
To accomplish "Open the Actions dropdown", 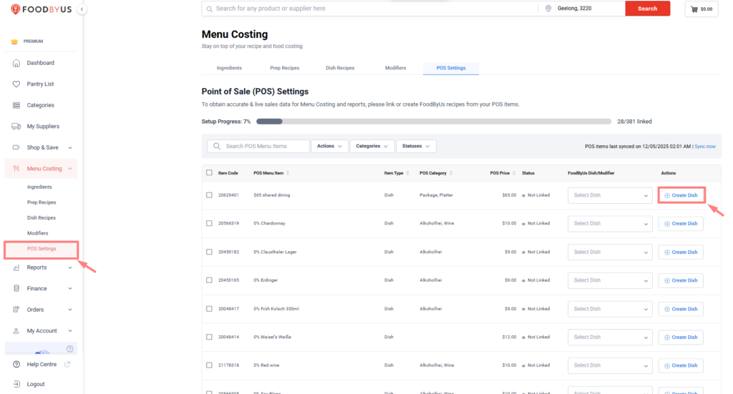I will tap(329, 146).
